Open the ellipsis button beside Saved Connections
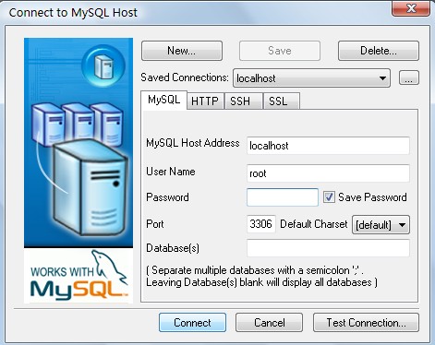The height and width of the screenshot is (345, 435). (409, 77)
